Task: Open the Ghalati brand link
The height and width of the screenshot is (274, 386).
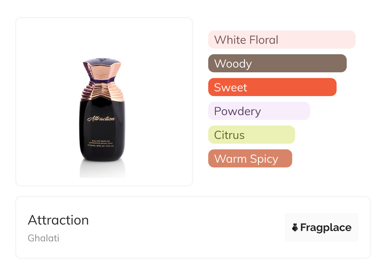Action: [43, 238]
